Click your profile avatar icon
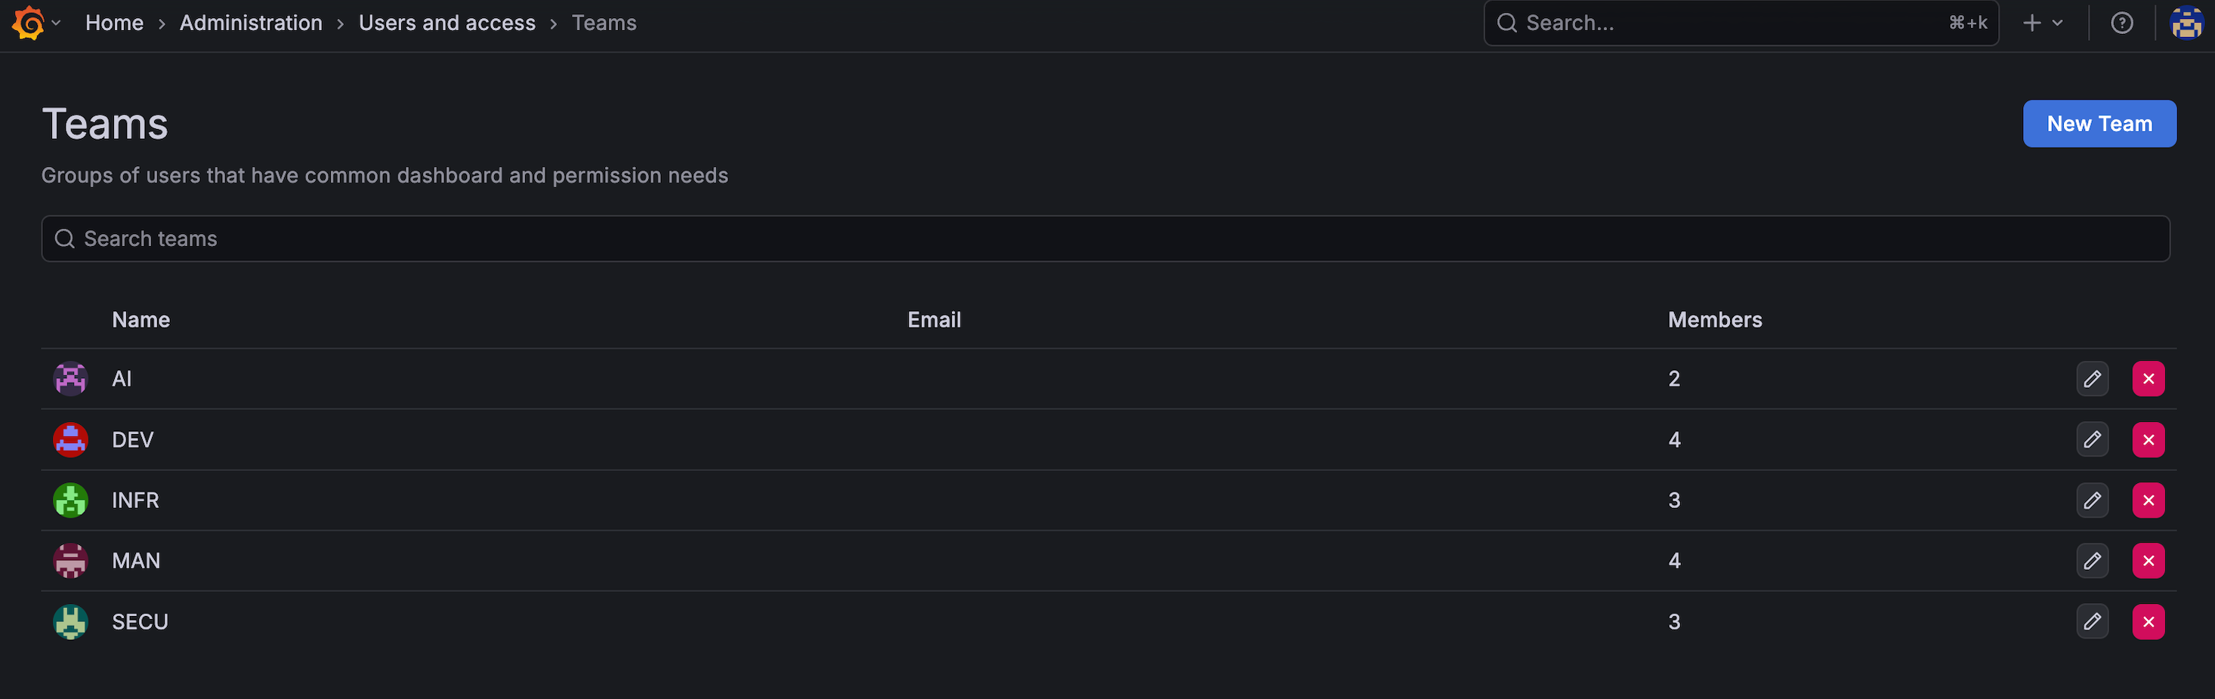 2185,23
